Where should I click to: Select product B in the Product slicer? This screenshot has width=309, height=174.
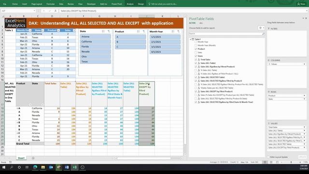click(130, 42)
